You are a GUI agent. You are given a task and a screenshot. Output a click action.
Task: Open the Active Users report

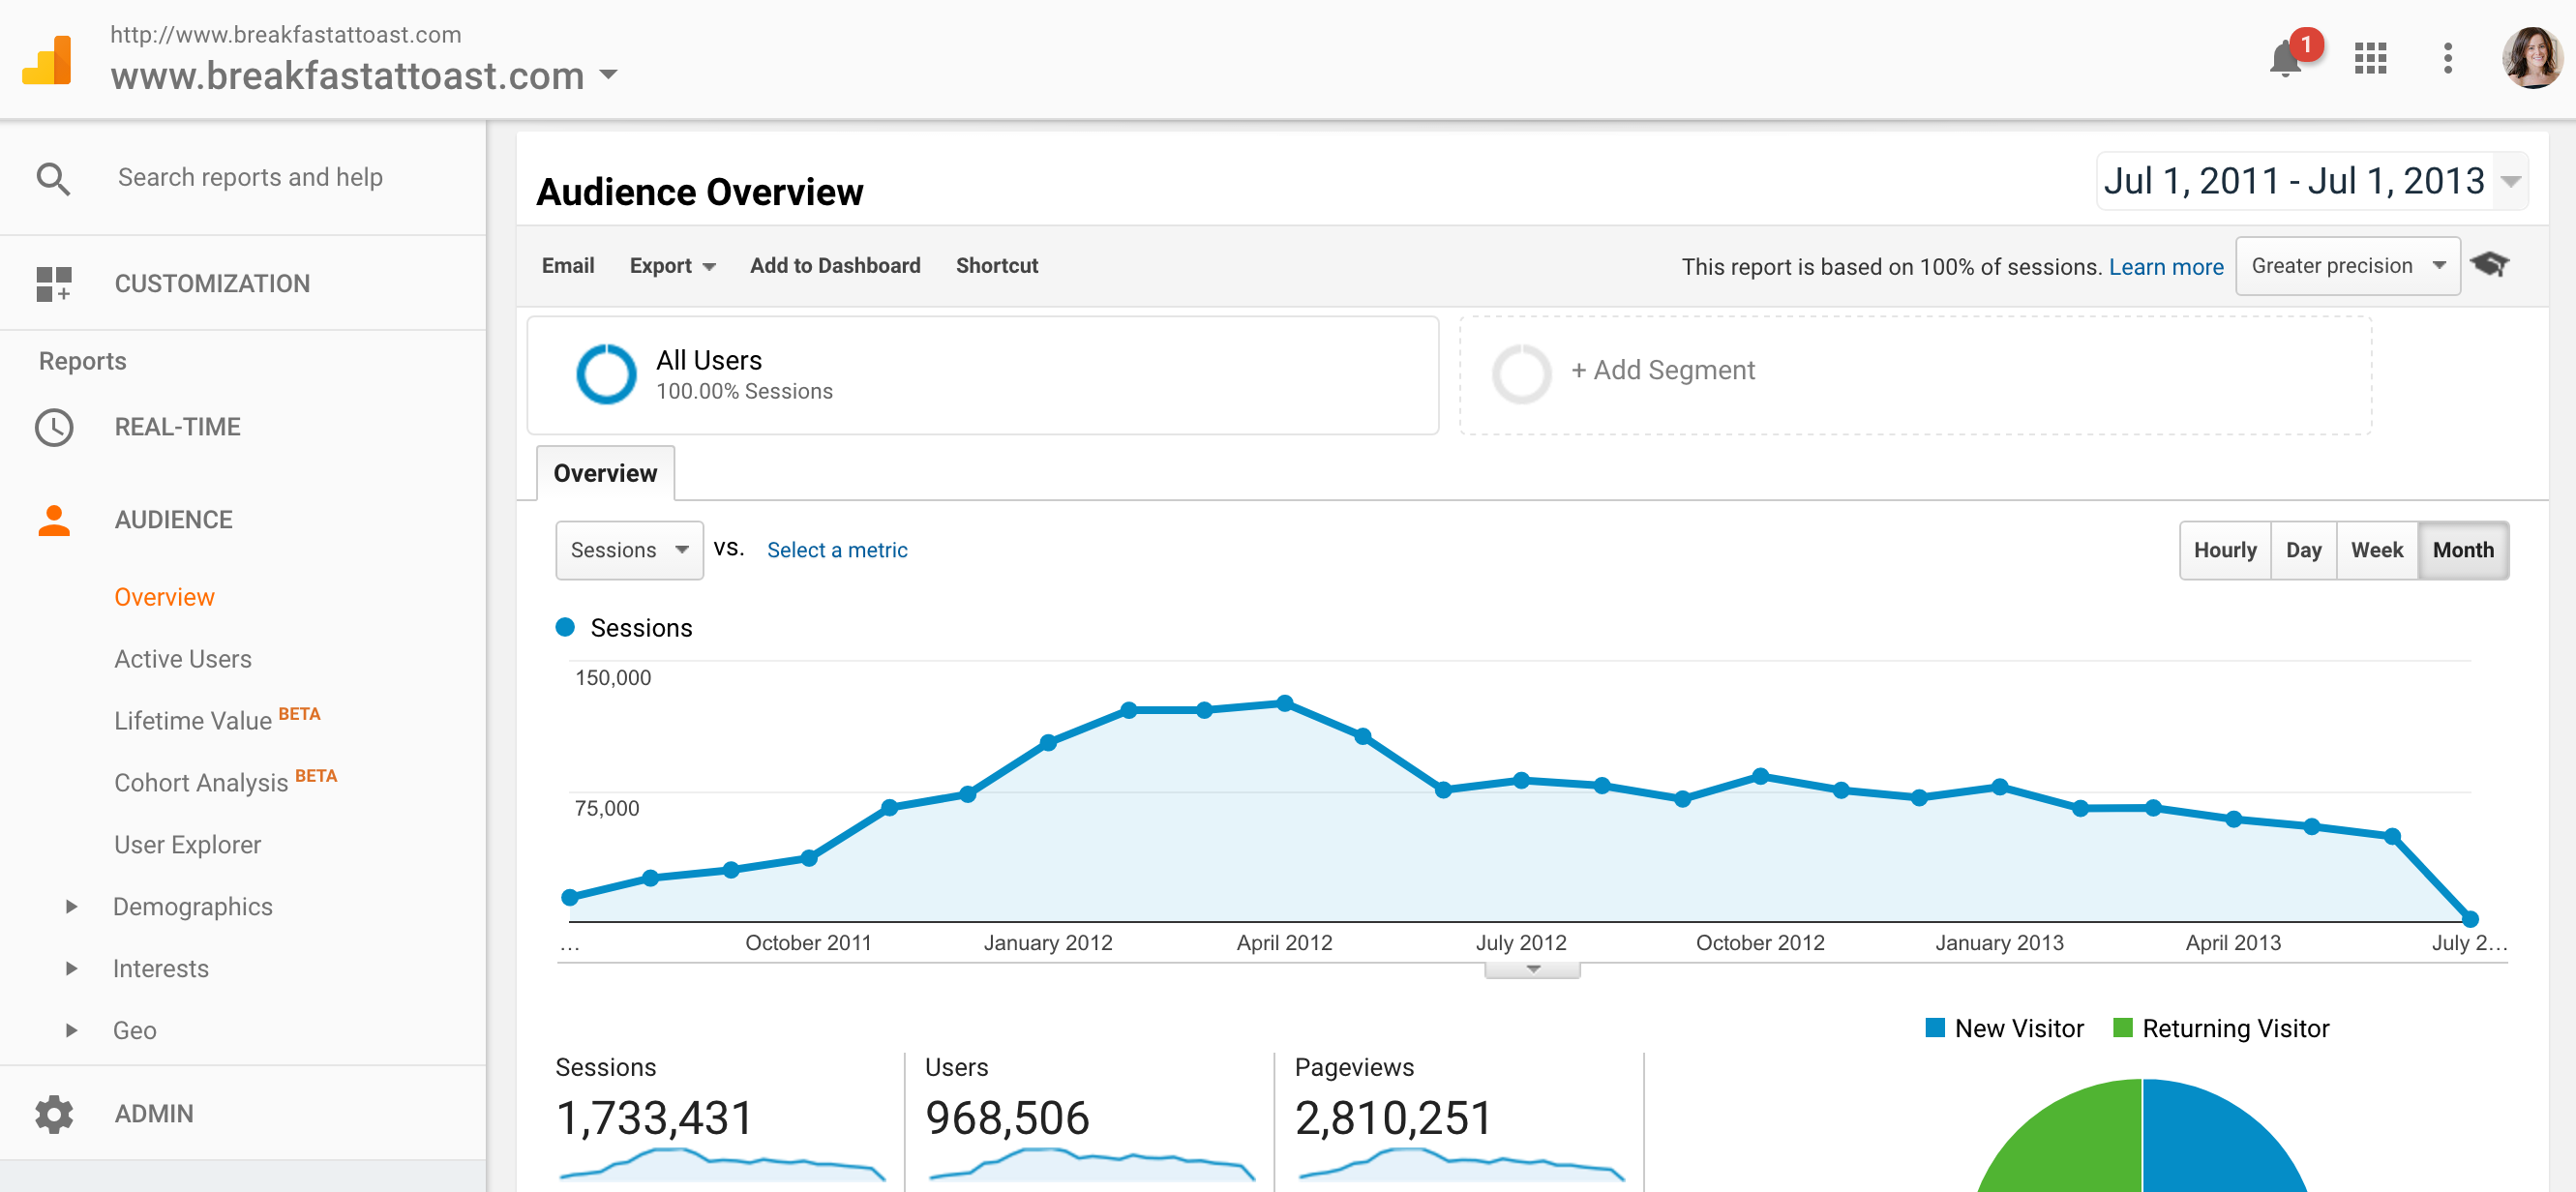(x=183, y=659)
